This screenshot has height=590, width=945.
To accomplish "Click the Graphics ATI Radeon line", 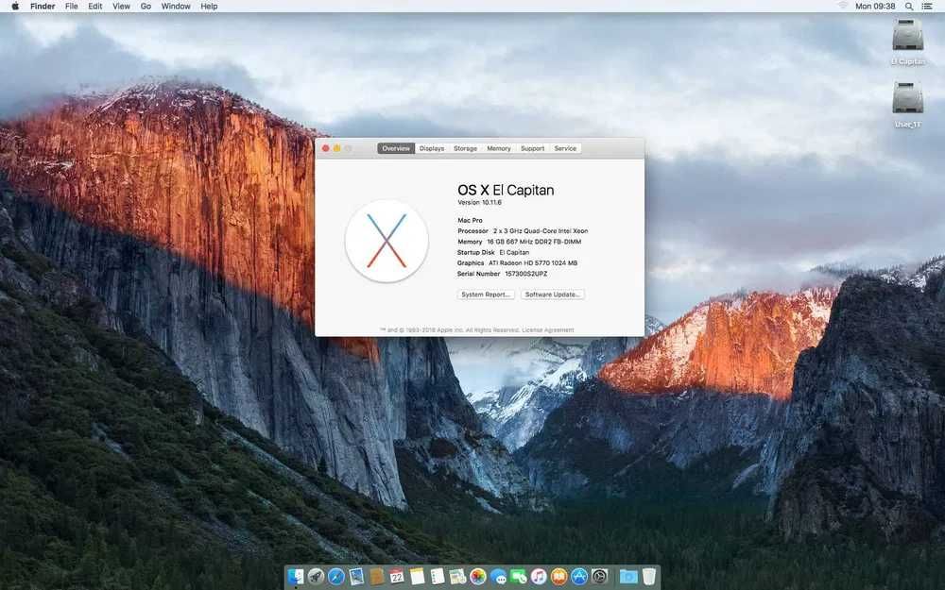I will (517, 263).
